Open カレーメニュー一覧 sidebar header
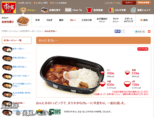The width and height of the screenshot is (154, 117). click(17, 40)
